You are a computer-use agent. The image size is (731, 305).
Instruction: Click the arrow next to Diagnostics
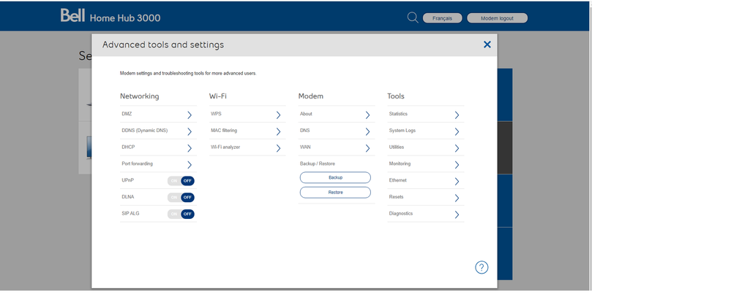457,215
